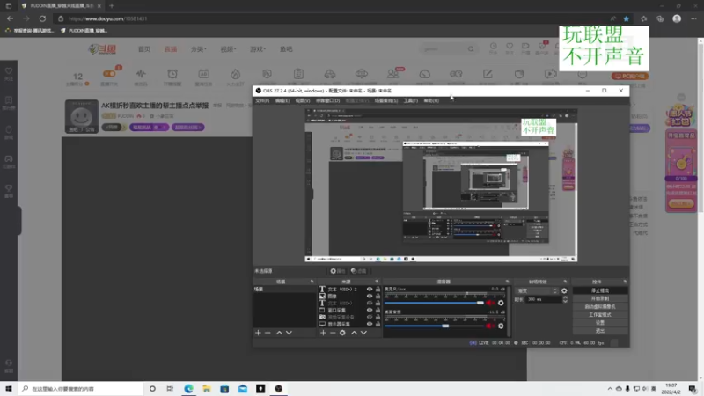Click the Windows taskbar search box
Viewport: 704px width, 396px height.
81,389
